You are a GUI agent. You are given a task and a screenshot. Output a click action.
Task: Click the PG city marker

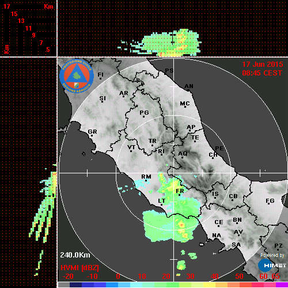(143, 116)
